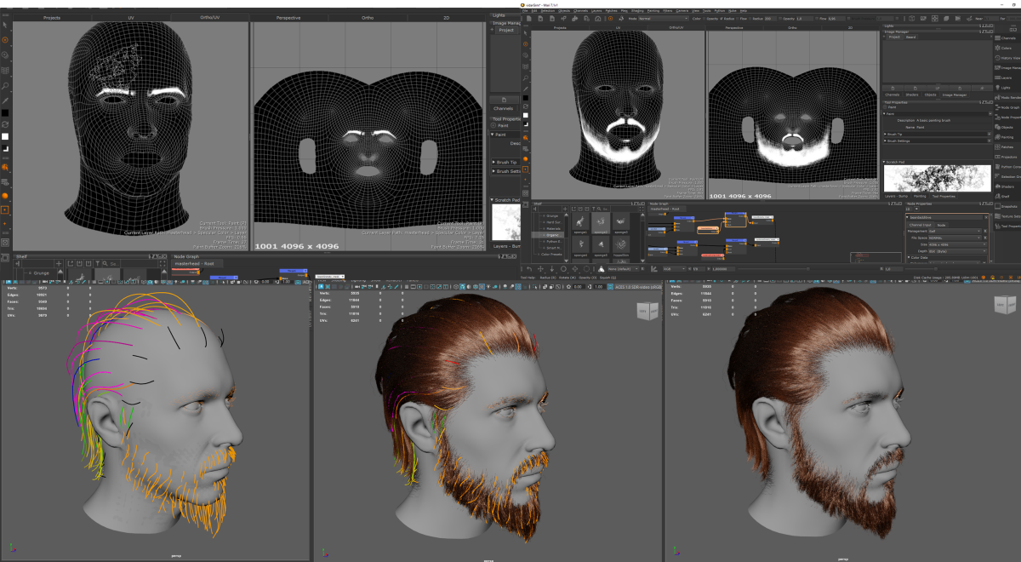
Task: Open the Channels palette in right Mari sidebar
Action: click(1007, 38)
